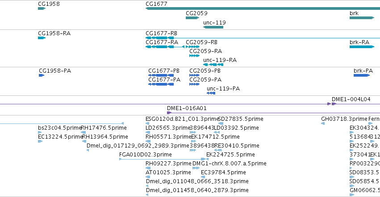
Task: Open the bs23c04.5prime EST label
Action: tap(60, 128)
